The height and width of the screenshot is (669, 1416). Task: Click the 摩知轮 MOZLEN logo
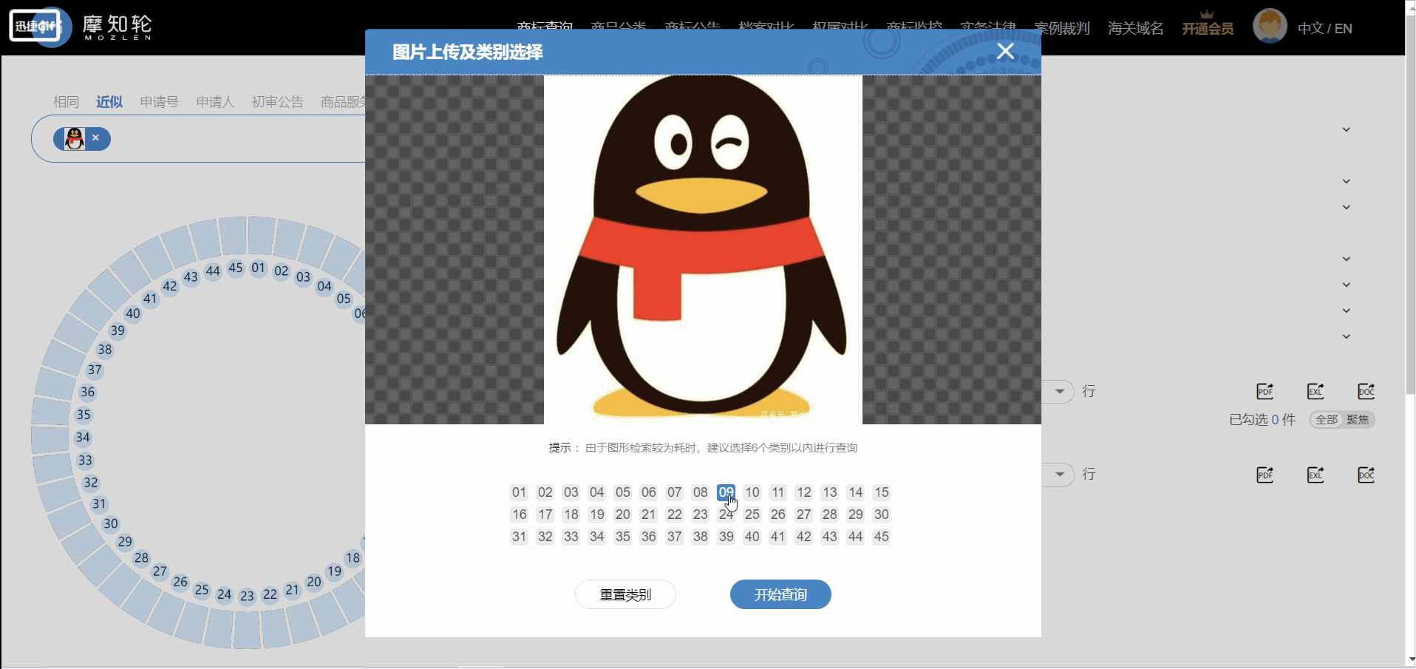pyautogui.click(x=117, y=27)
